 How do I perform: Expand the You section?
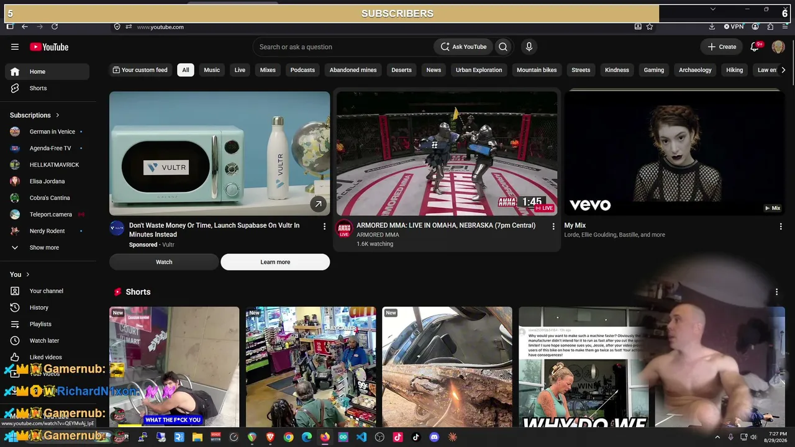pos(20,274)
